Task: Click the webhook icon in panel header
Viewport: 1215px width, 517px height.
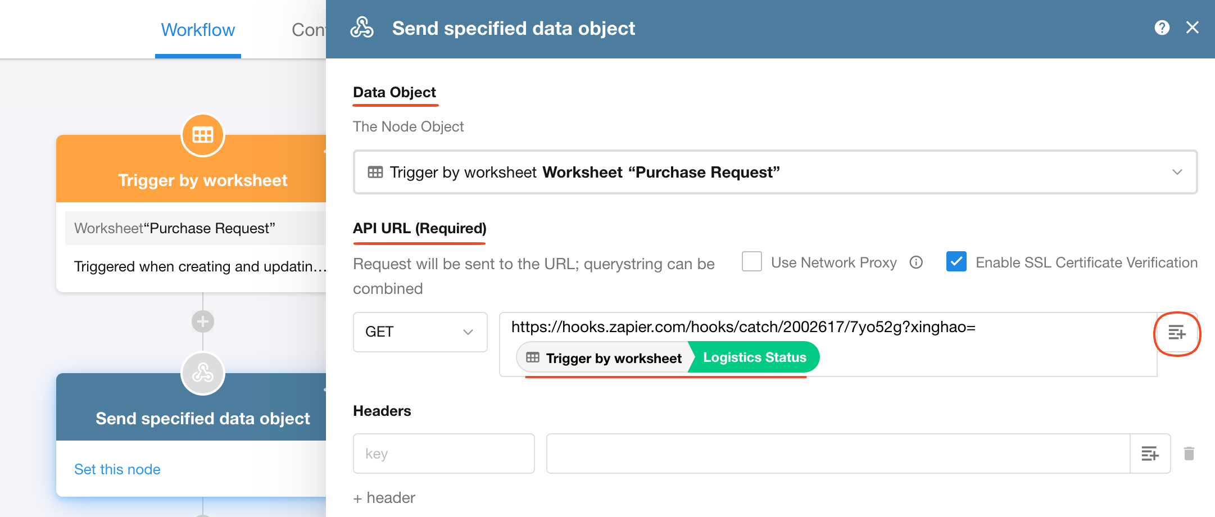Action: point(362,28)
